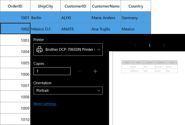Open the More settings link
Viewport: 185px width, 125px height.
[x=45, y=104]
